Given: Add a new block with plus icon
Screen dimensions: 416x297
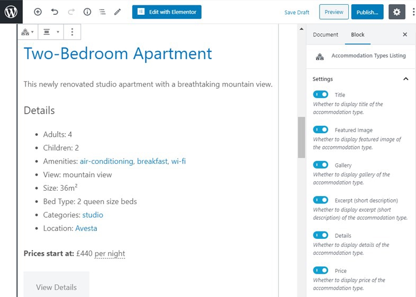Looking at the screenshot, I should (x=38, y=12).
